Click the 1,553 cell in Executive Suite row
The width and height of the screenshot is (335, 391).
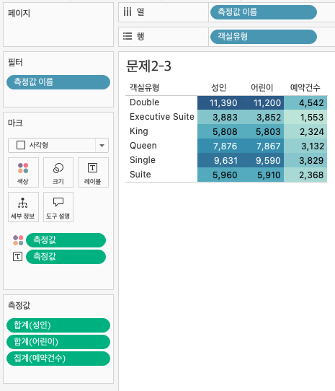coord(305,117)
